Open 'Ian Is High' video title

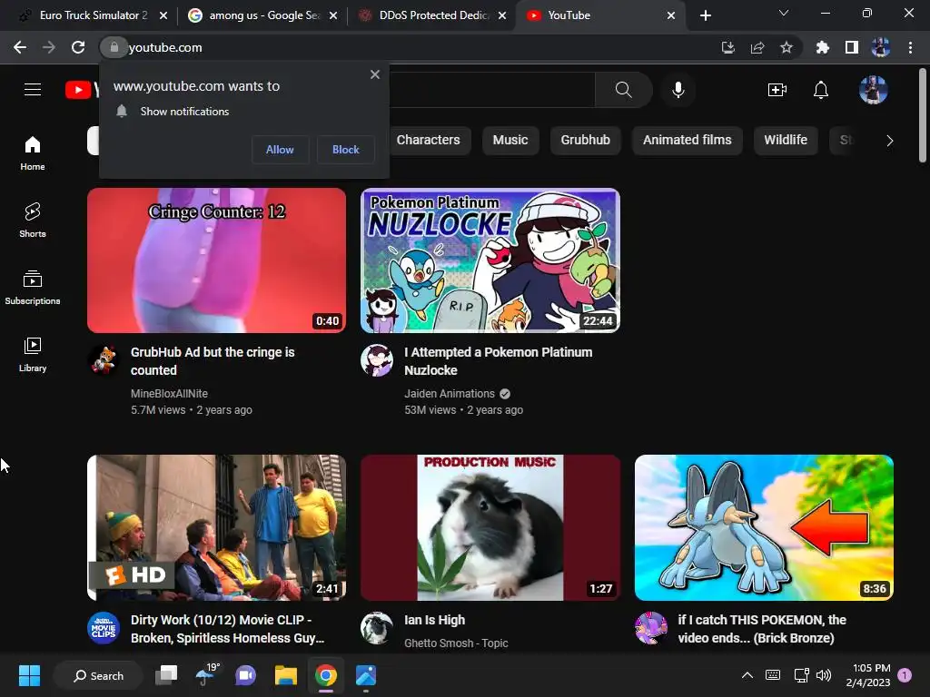[x=435, y=620]
